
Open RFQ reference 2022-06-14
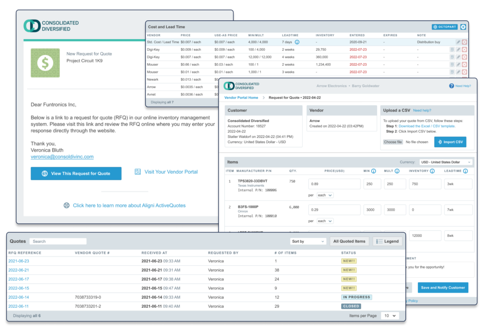pos(19,297)
